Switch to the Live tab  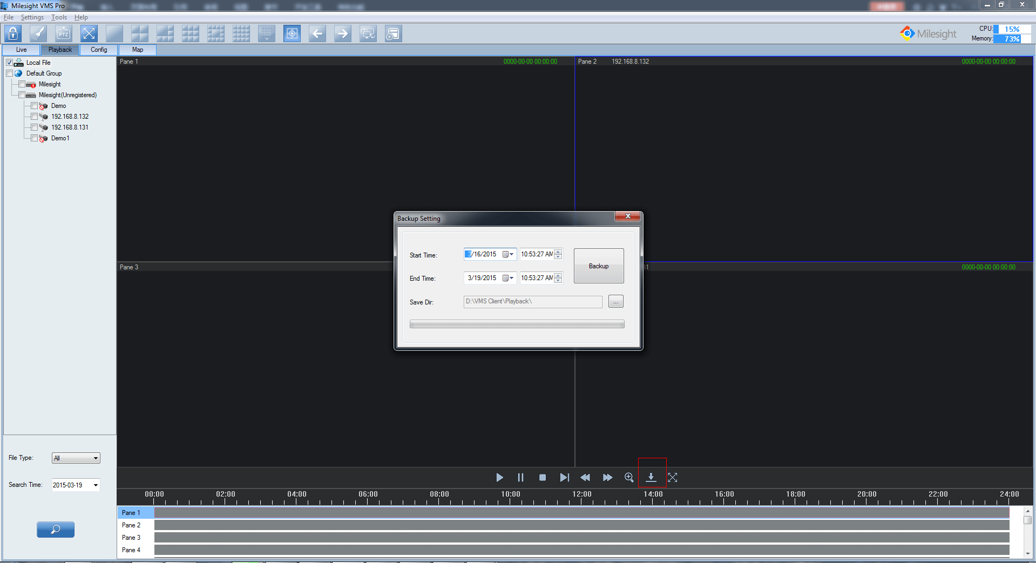click(22, 50)
